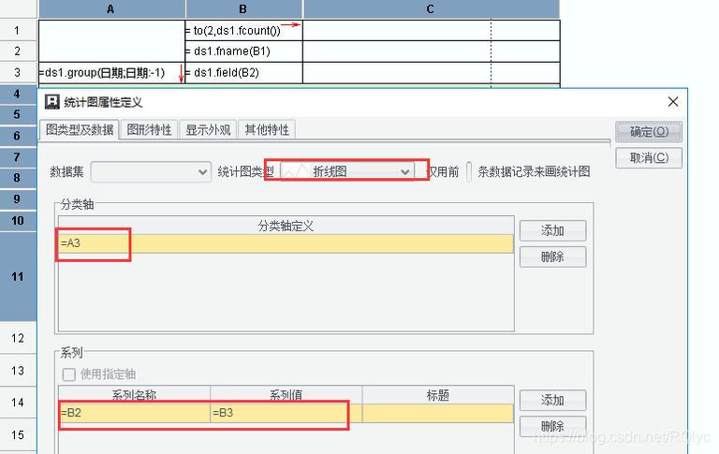Cancel dialog with 取消(C) button
The height and width of the screenshot is (454, 719).
[649, 158]
